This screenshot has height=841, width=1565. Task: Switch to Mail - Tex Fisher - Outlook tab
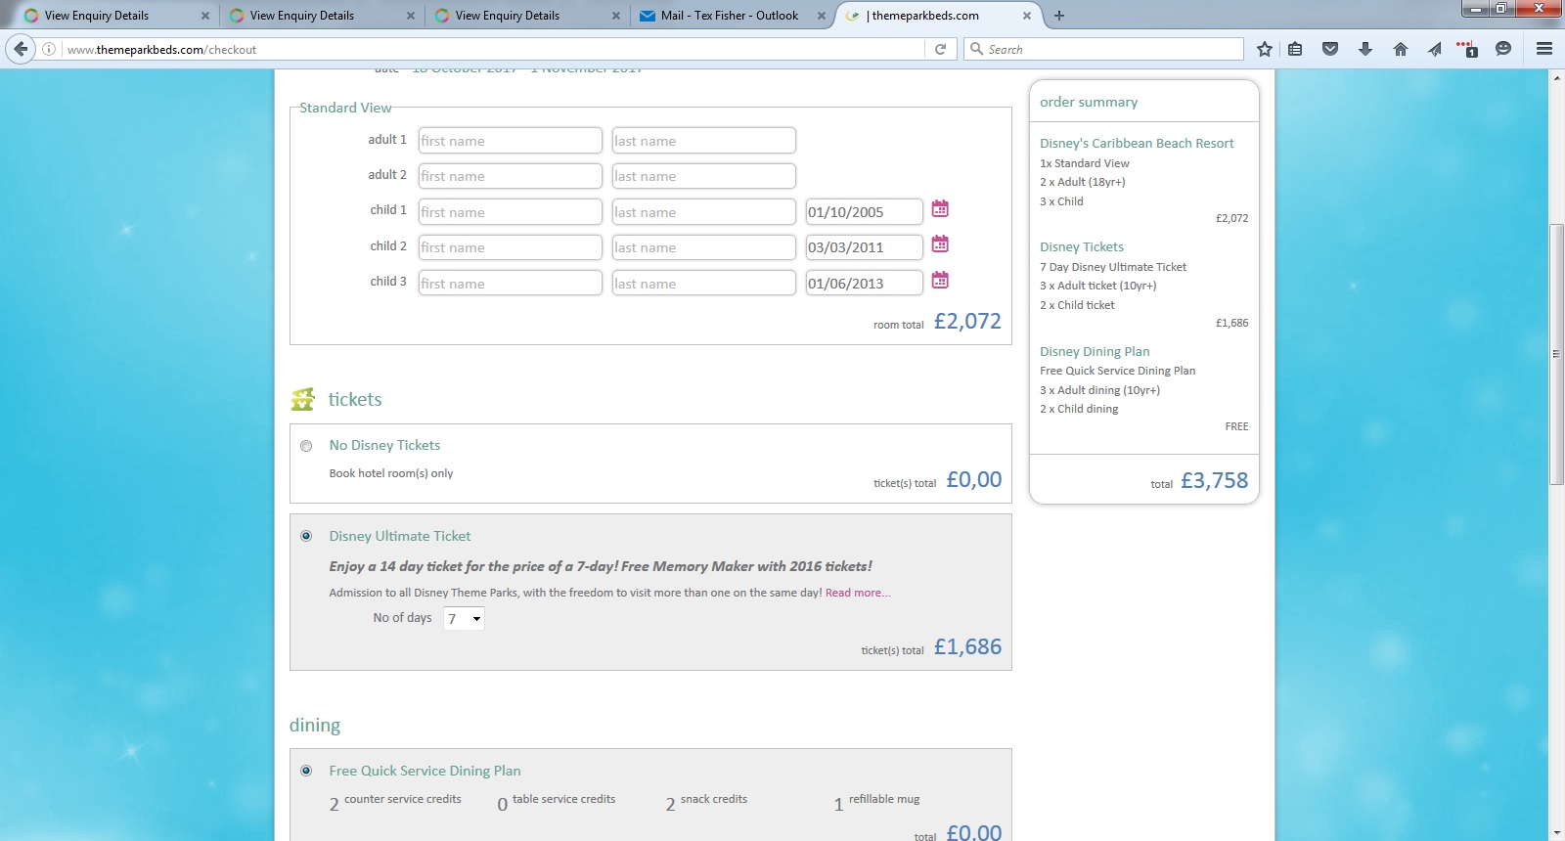[733, 16]
